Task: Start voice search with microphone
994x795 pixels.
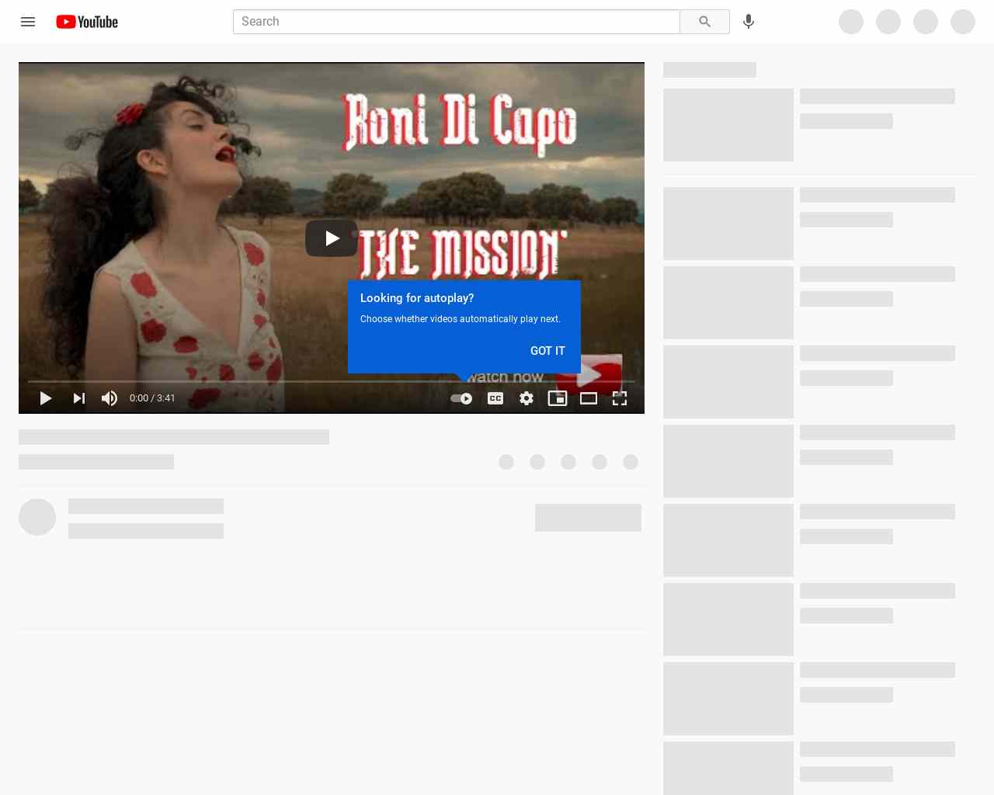Action: tap(749, 22)
